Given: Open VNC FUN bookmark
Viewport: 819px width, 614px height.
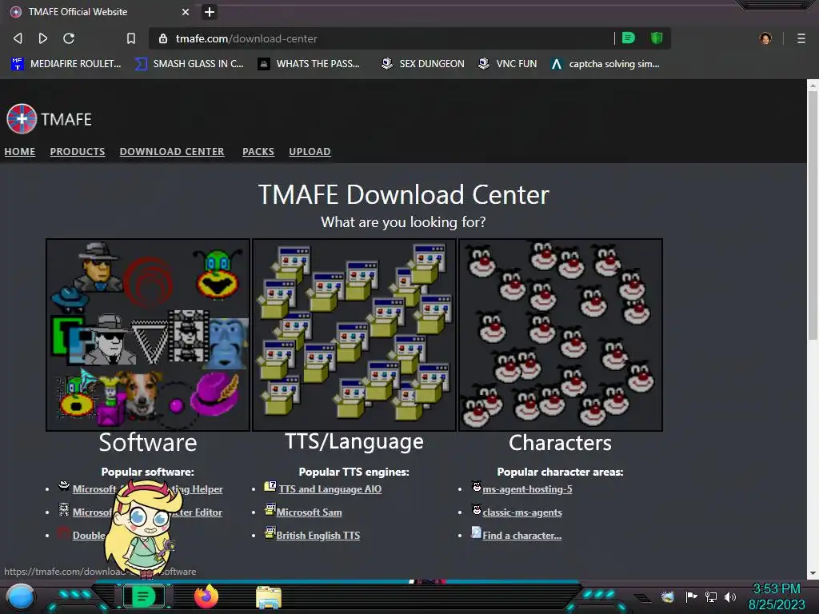Looking at the screenshot, I should point(508,64).
